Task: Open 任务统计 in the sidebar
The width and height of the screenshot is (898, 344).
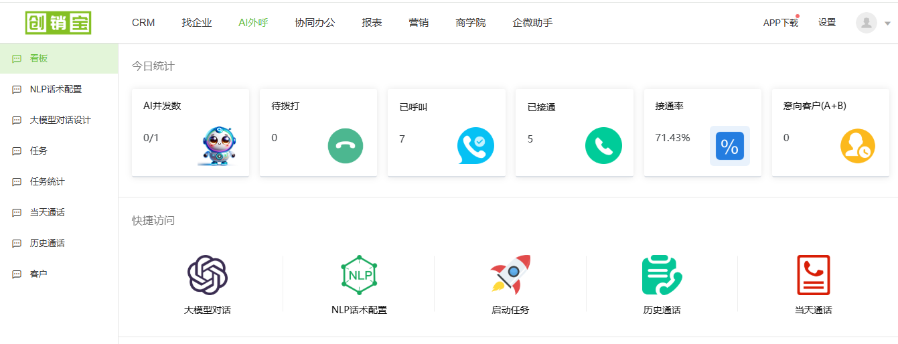Action: tap(59, 181)
